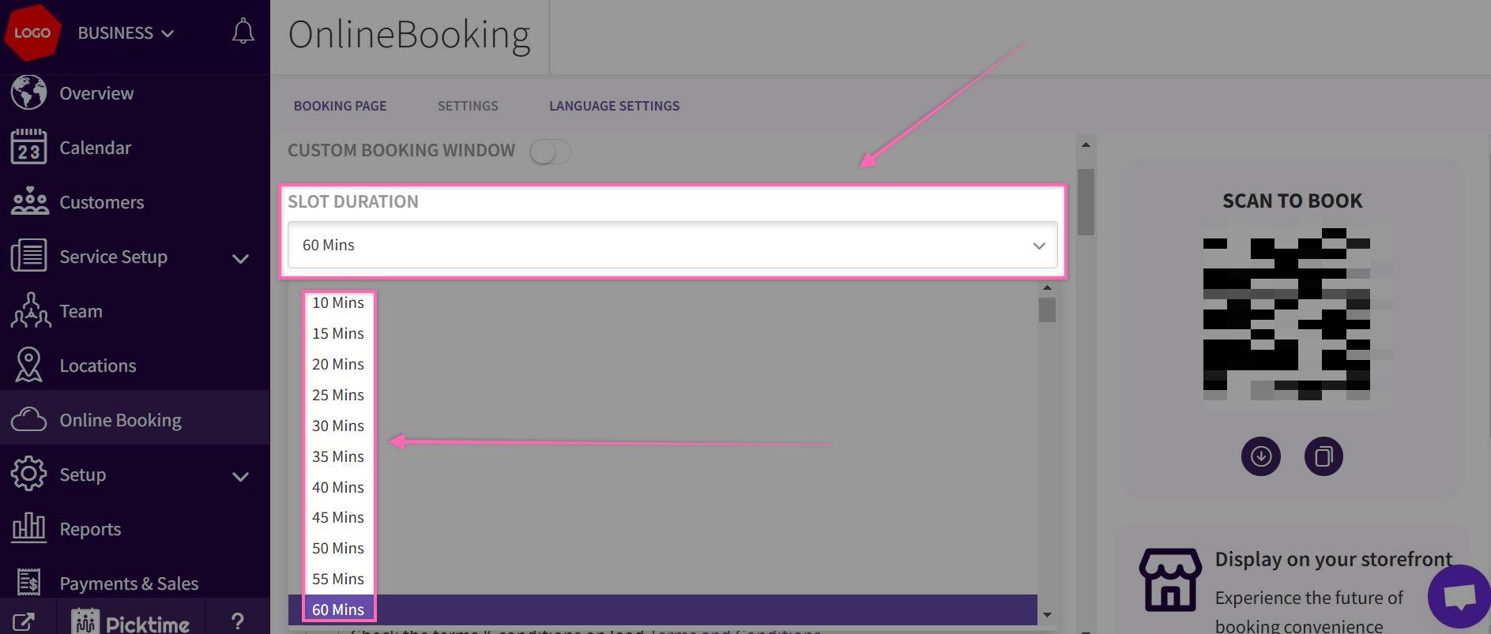1491x634 pixels.
Task: Copy the booking QR link
Action: (x=1323, y=456)
